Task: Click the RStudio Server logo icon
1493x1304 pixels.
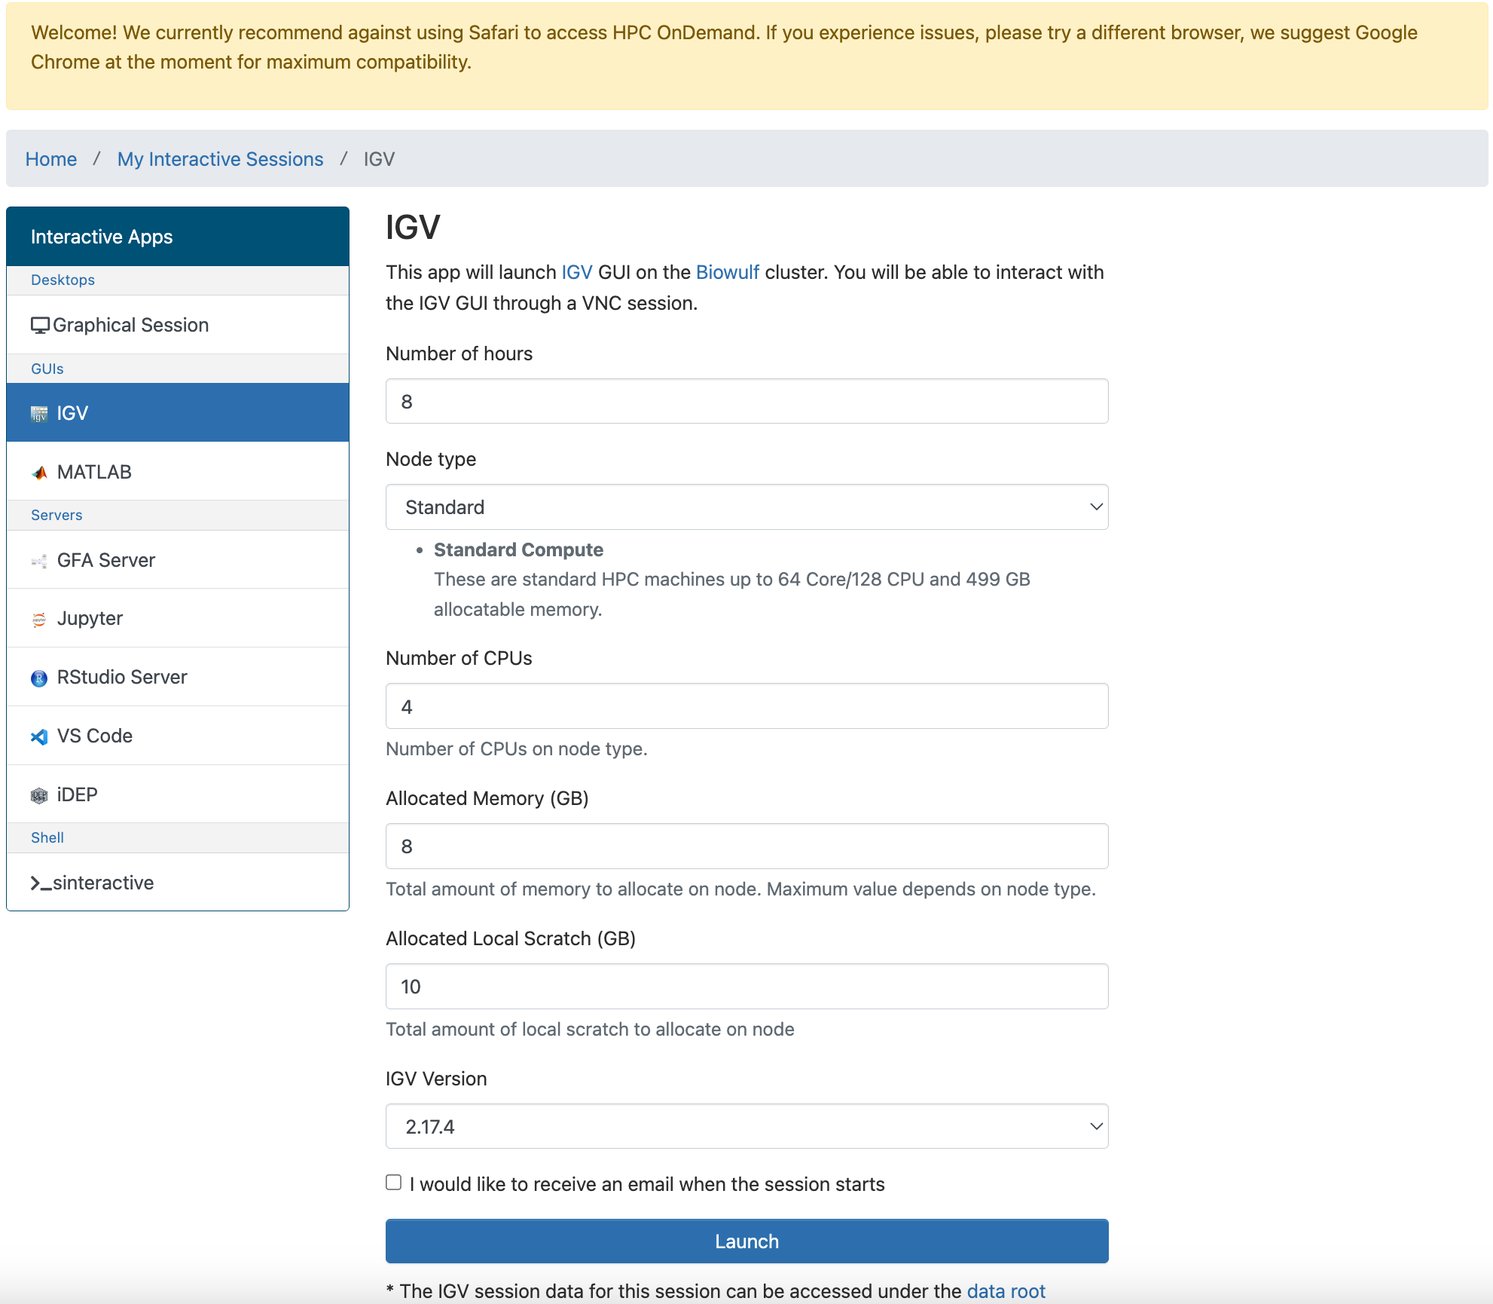Action: point(39,678)
